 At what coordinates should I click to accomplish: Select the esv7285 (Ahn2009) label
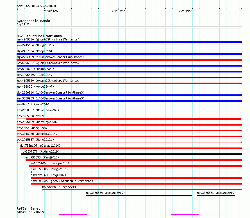pos(31,116)
